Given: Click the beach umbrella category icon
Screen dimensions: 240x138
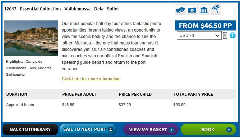Looking at the screenshot, I should point(216,10).
